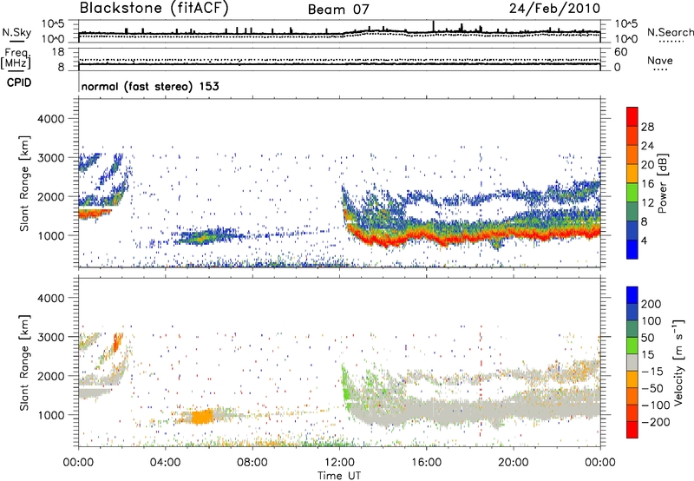
Task: Click the '16:00' time axis tick label
Action: click(426, 463)
